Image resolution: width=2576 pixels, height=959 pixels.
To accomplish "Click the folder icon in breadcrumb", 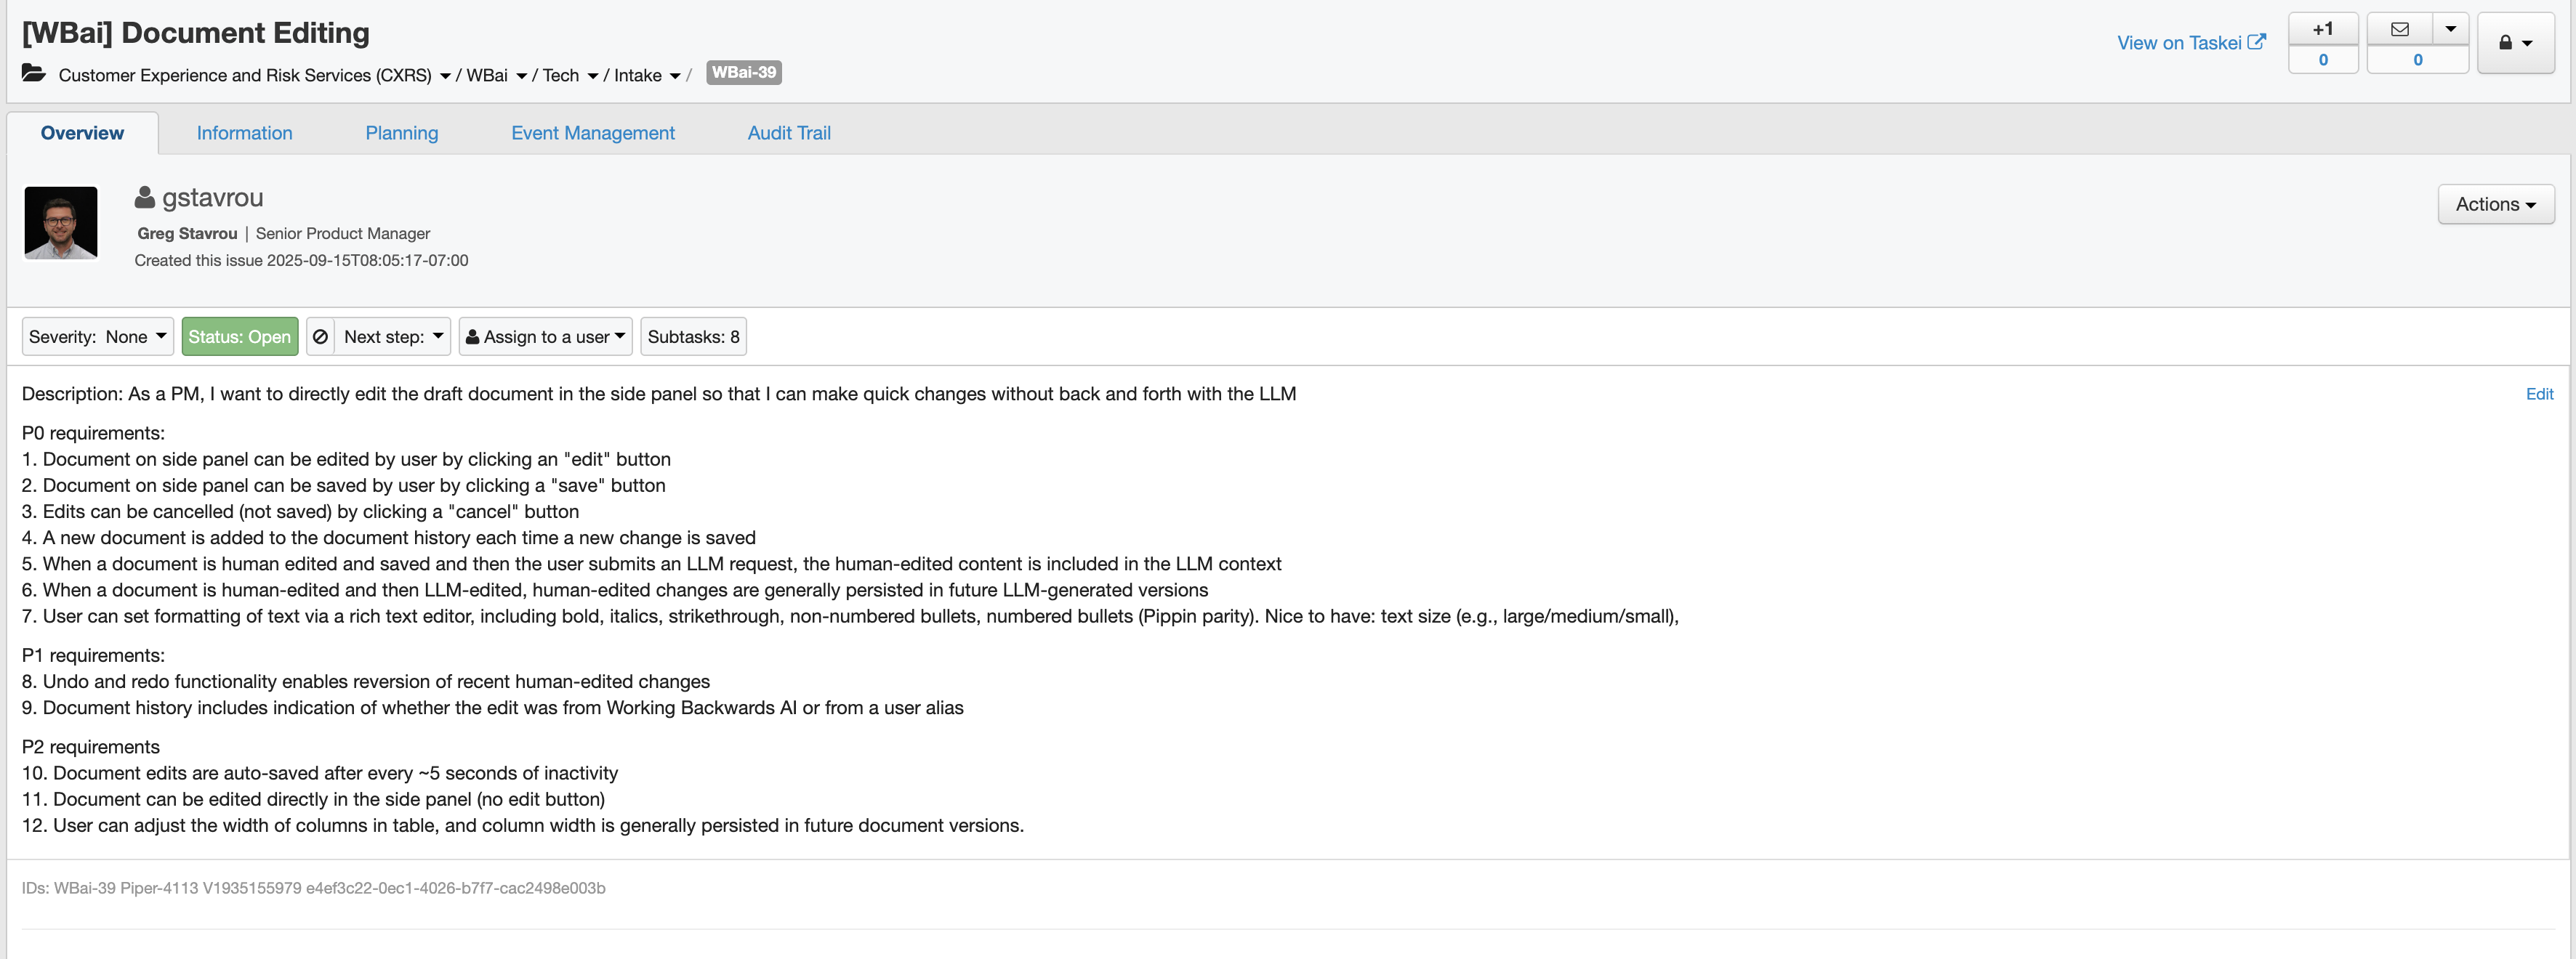I will pos(33,73).
